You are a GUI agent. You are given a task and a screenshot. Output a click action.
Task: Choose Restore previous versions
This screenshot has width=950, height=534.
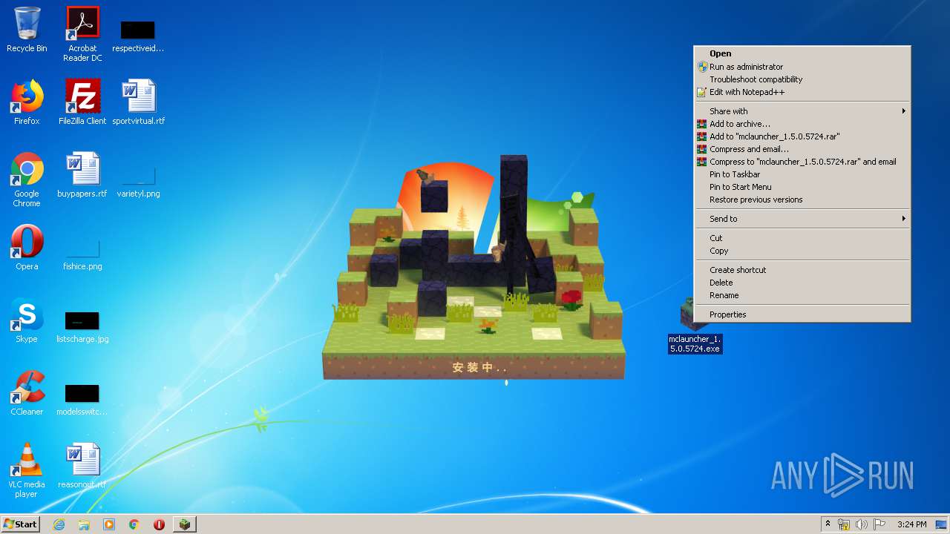[802, 200]
